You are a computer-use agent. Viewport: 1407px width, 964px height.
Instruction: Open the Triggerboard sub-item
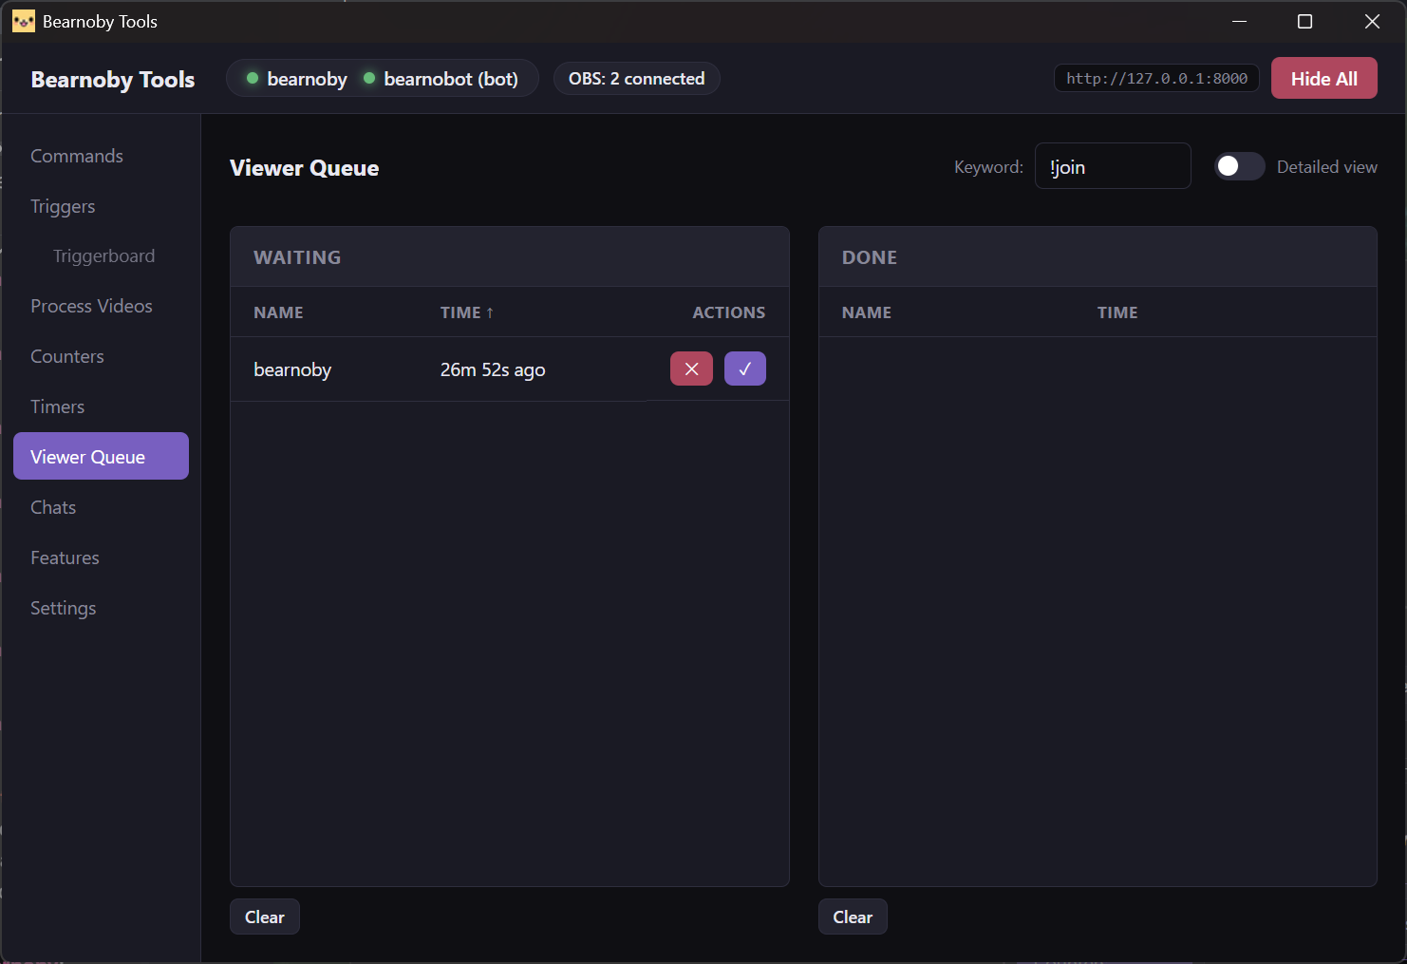103,256
